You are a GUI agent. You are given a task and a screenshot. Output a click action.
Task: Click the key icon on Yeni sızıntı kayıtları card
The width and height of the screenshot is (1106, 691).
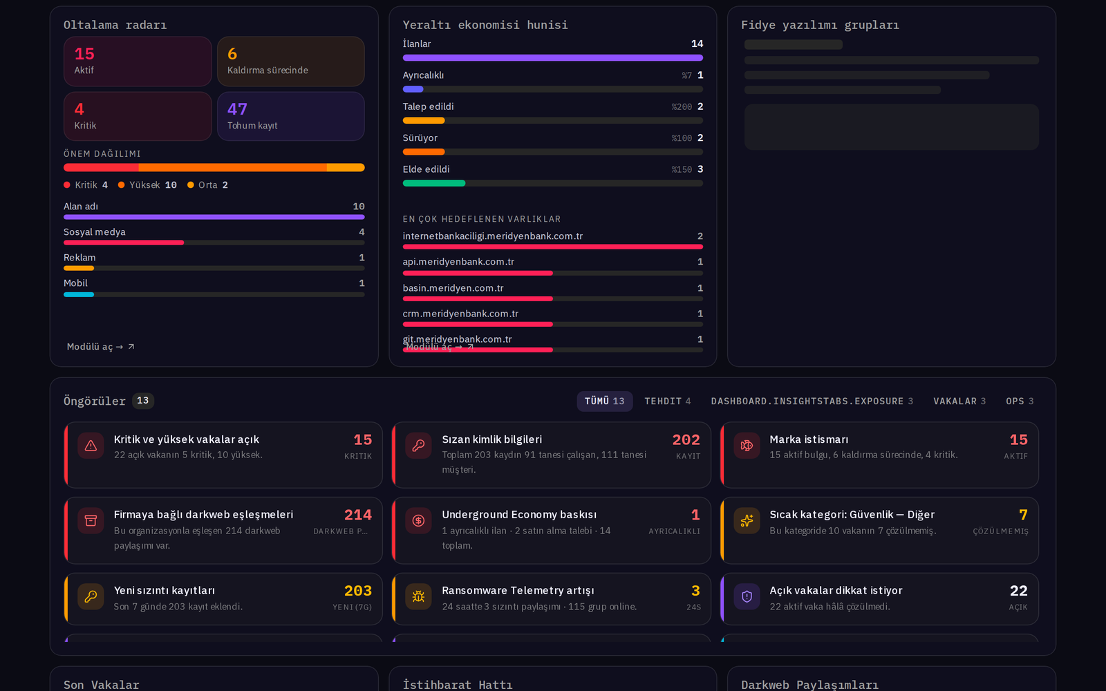point(91,596)
